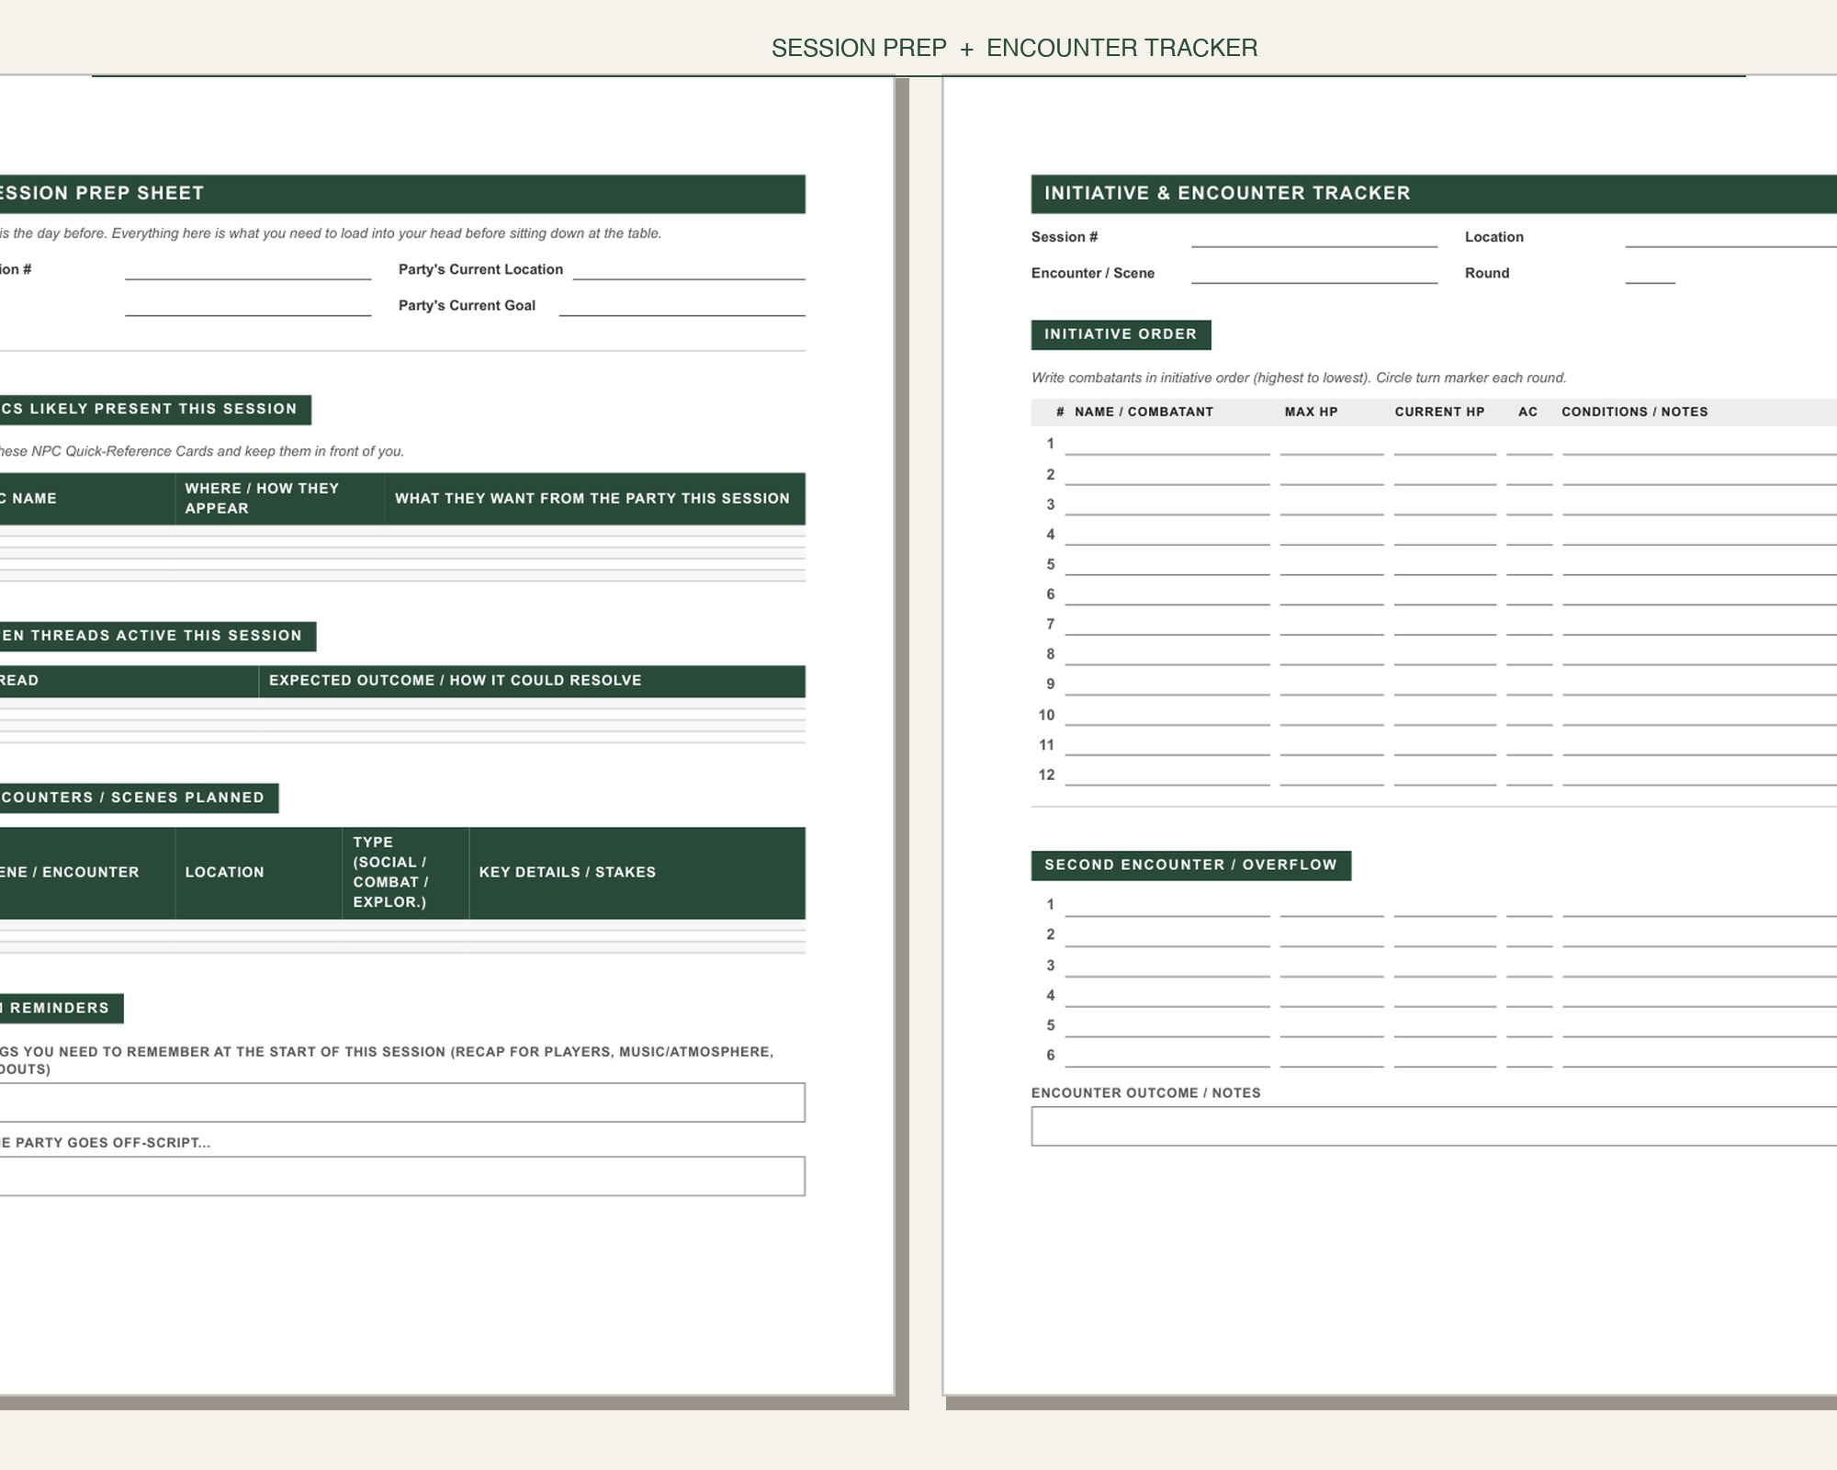Image resolution: width=1837 pixels, height=1470 pixels.
Task: Click the AC column header
Action: pyautogui.click(x=1527, y=413)
